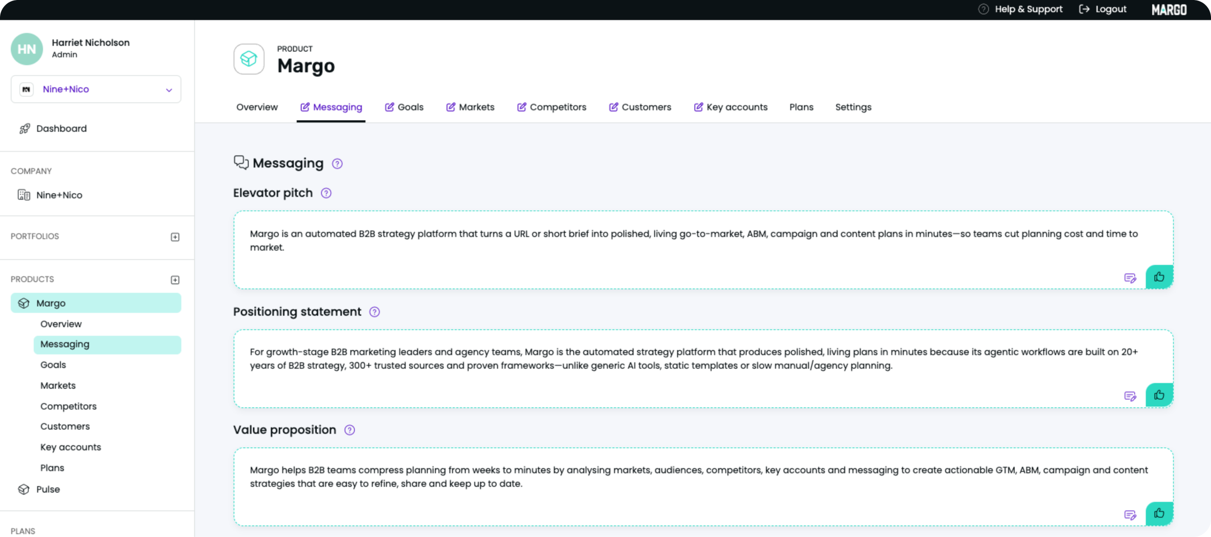
Task: Open Markets in the sidebar tree
Action: tap(58, 386)
